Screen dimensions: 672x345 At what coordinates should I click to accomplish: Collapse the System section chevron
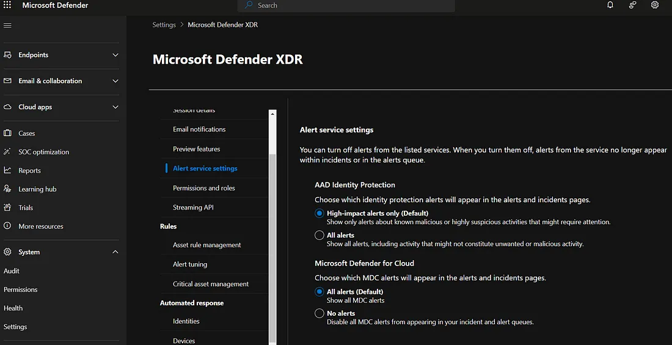pos(115,252)
